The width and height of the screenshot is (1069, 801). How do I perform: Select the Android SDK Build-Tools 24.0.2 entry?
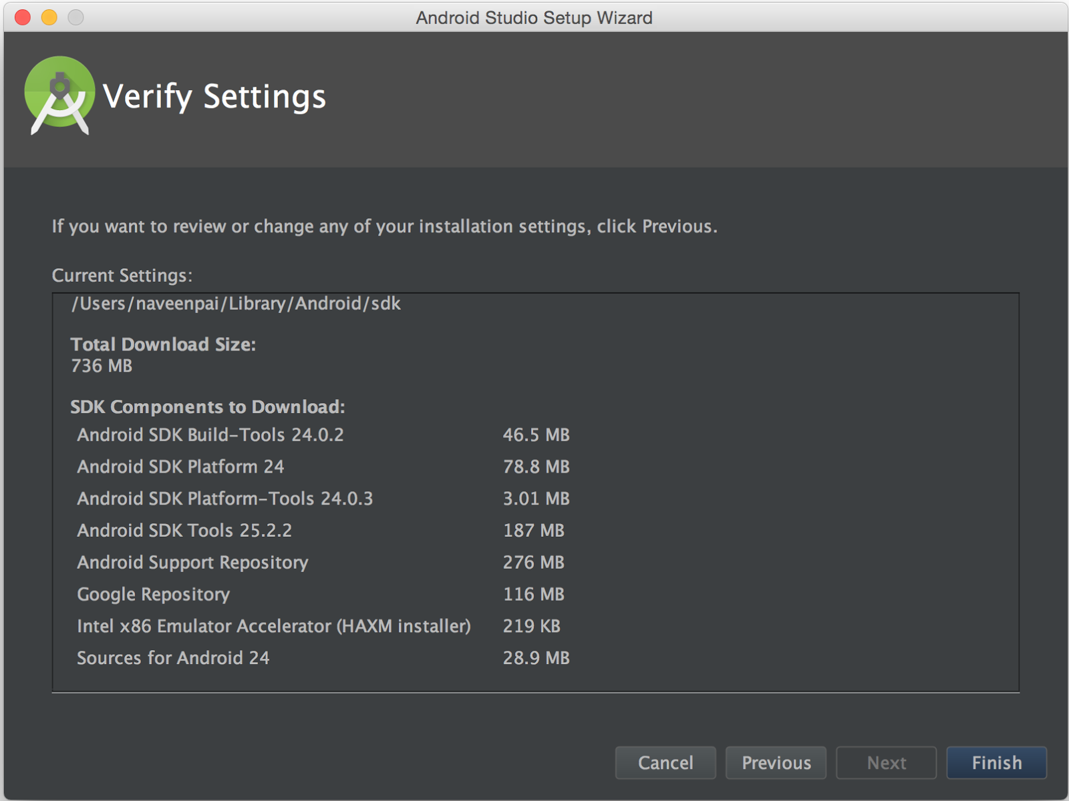(x=212, y=435)
